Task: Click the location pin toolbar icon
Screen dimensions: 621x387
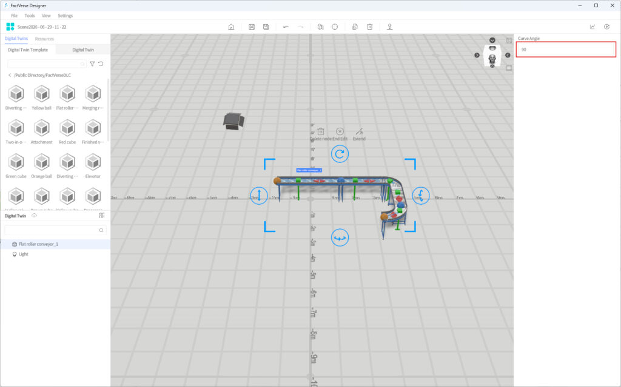Action: click(390, 27)
